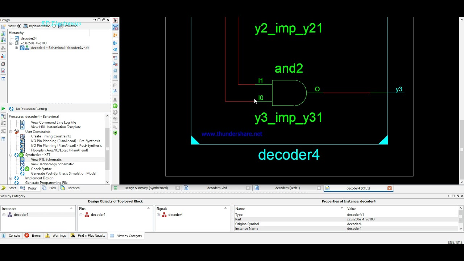Collapse the Synthesize - XST process group
Screen dimensions: 464x261
(11, 155)
